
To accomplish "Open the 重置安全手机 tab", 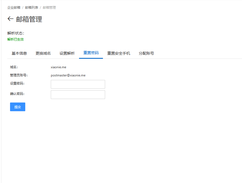I will point(118,53).
